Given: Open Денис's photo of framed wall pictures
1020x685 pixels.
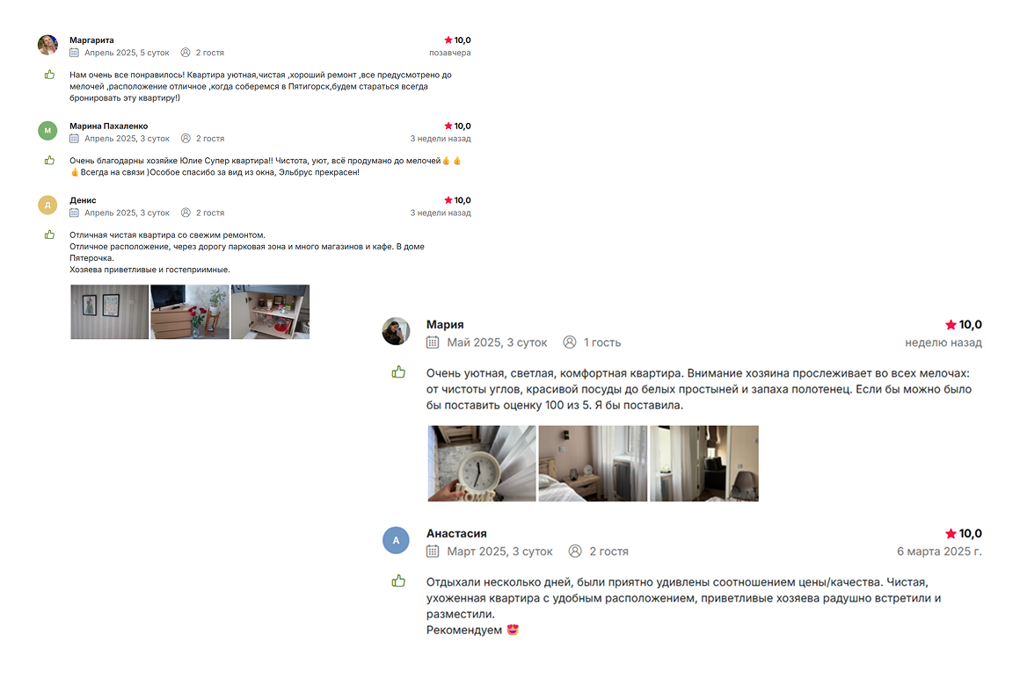Looking at the screenshot, I should 109,312.
